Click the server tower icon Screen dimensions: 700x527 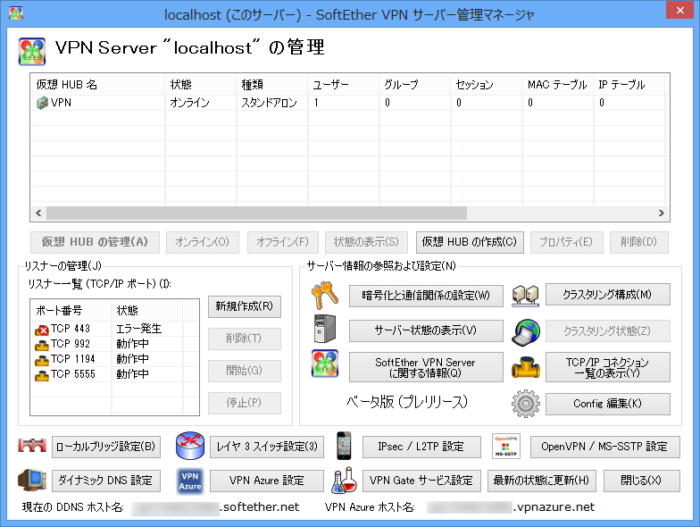[325, 329]
